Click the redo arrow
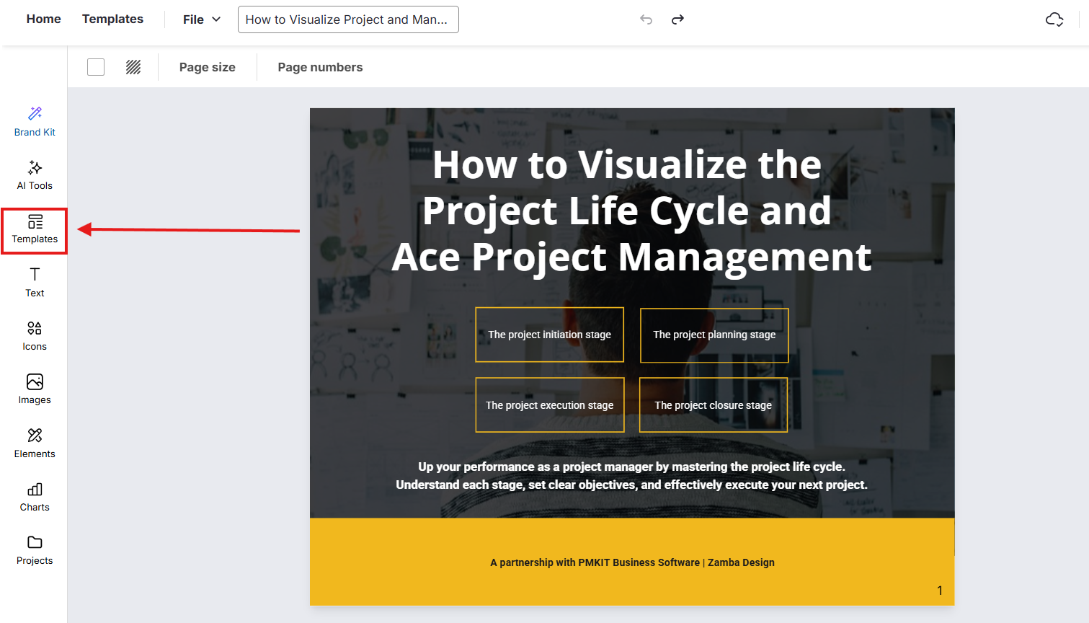 [x=677, y=19]
